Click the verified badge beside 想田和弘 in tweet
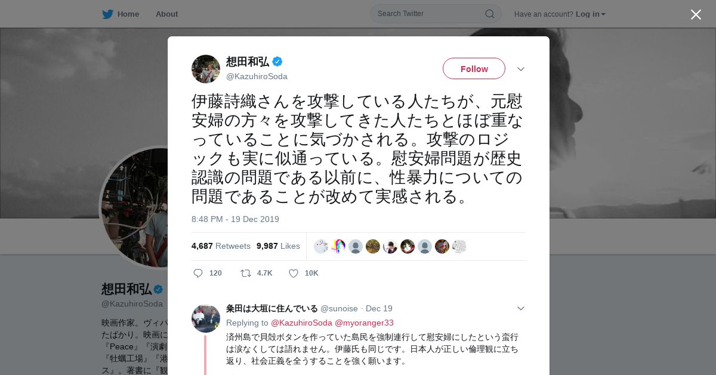716x375 pixels. tap(277, 61)
